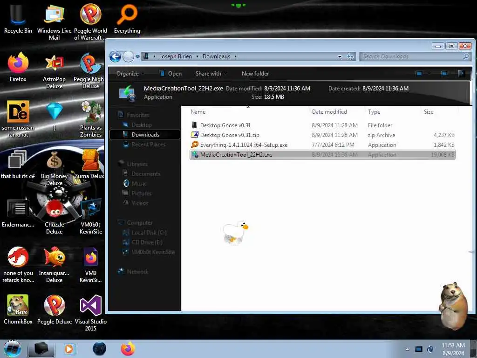Click the Explorer help button
This screenshot has height=358, width=477.
(461, 73)
